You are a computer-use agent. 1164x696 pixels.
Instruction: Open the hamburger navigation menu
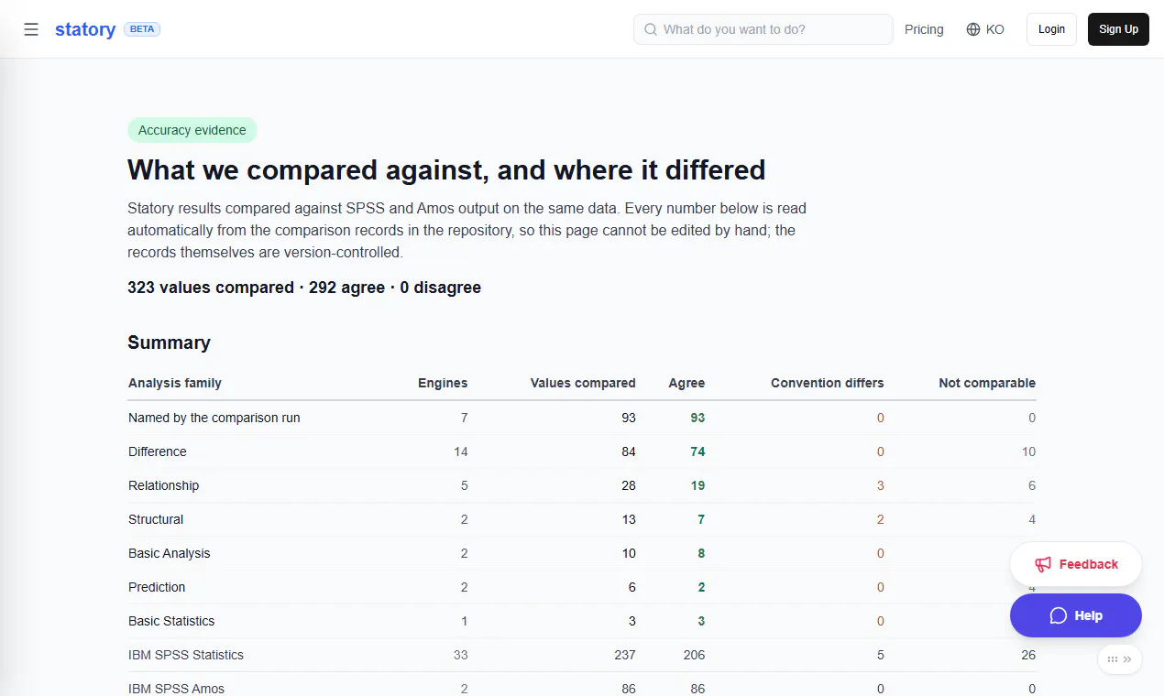(31, 29)
